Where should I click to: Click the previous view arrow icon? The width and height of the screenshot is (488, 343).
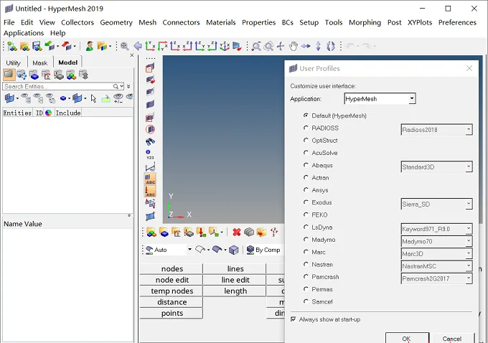(x=138, y=47)
